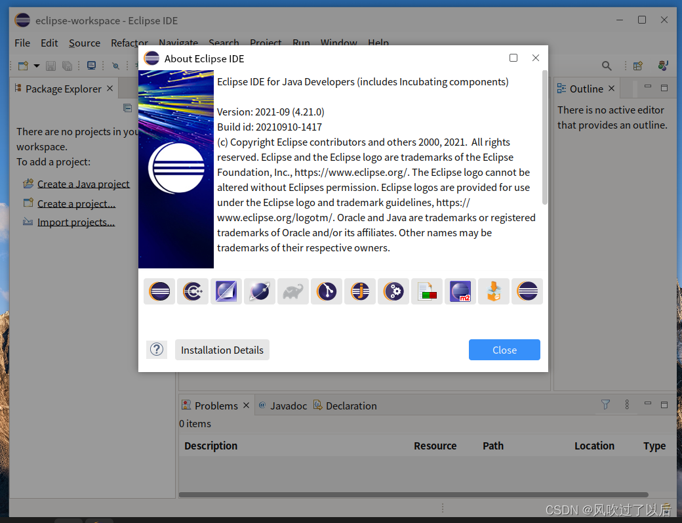Screen dimensions: 682x523
Task: Sort by the Type column header
Action: (654, 446)
